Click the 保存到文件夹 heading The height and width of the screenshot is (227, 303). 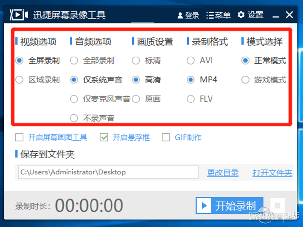(x=48, y=154)
